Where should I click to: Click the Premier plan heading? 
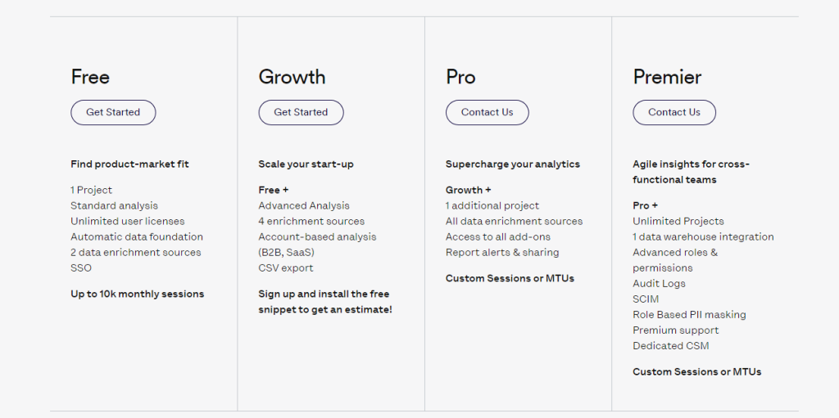(x=667, y=77)
